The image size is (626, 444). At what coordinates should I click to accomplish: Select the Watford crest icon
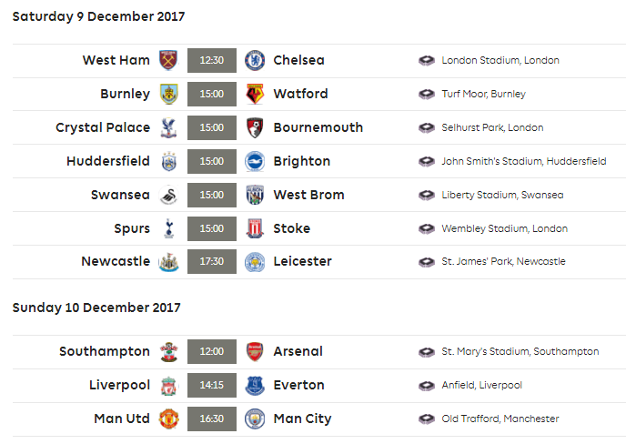click(255, 94)
